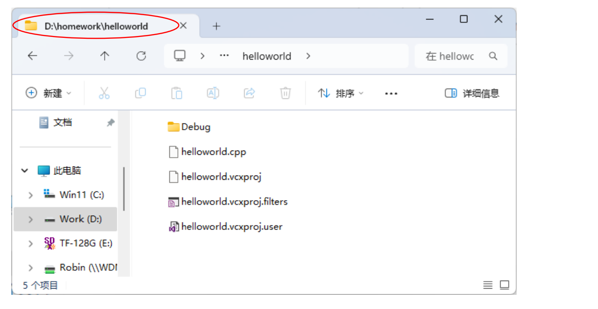598x309 pixels.
Task: Switch to large icons view in status bar
Action: tap(504, 285)
